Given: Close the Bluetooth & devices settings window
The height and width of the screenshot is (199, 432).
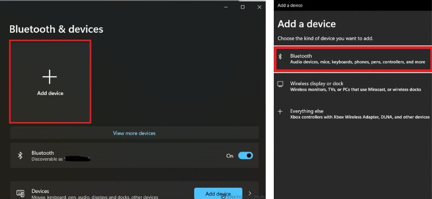Looking at the screenshot, I should point(259,7).
